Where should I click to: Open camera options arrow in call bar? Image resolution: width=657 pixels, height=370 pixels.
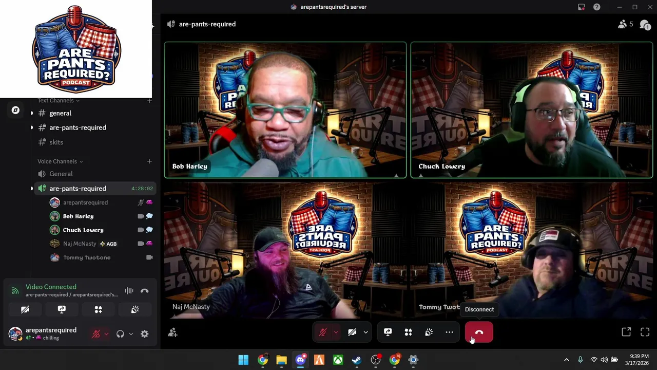tap(365, 332)
